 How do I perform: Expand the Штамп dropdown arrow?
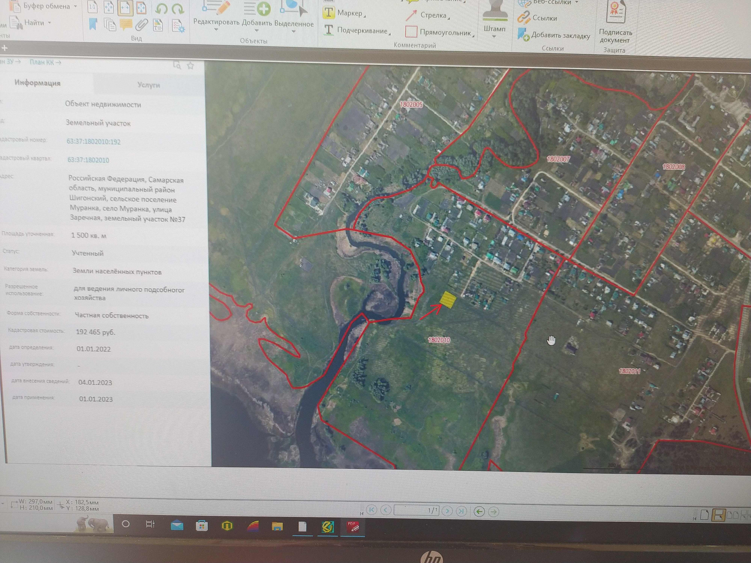pyautogui.click(x=494, y=37)
